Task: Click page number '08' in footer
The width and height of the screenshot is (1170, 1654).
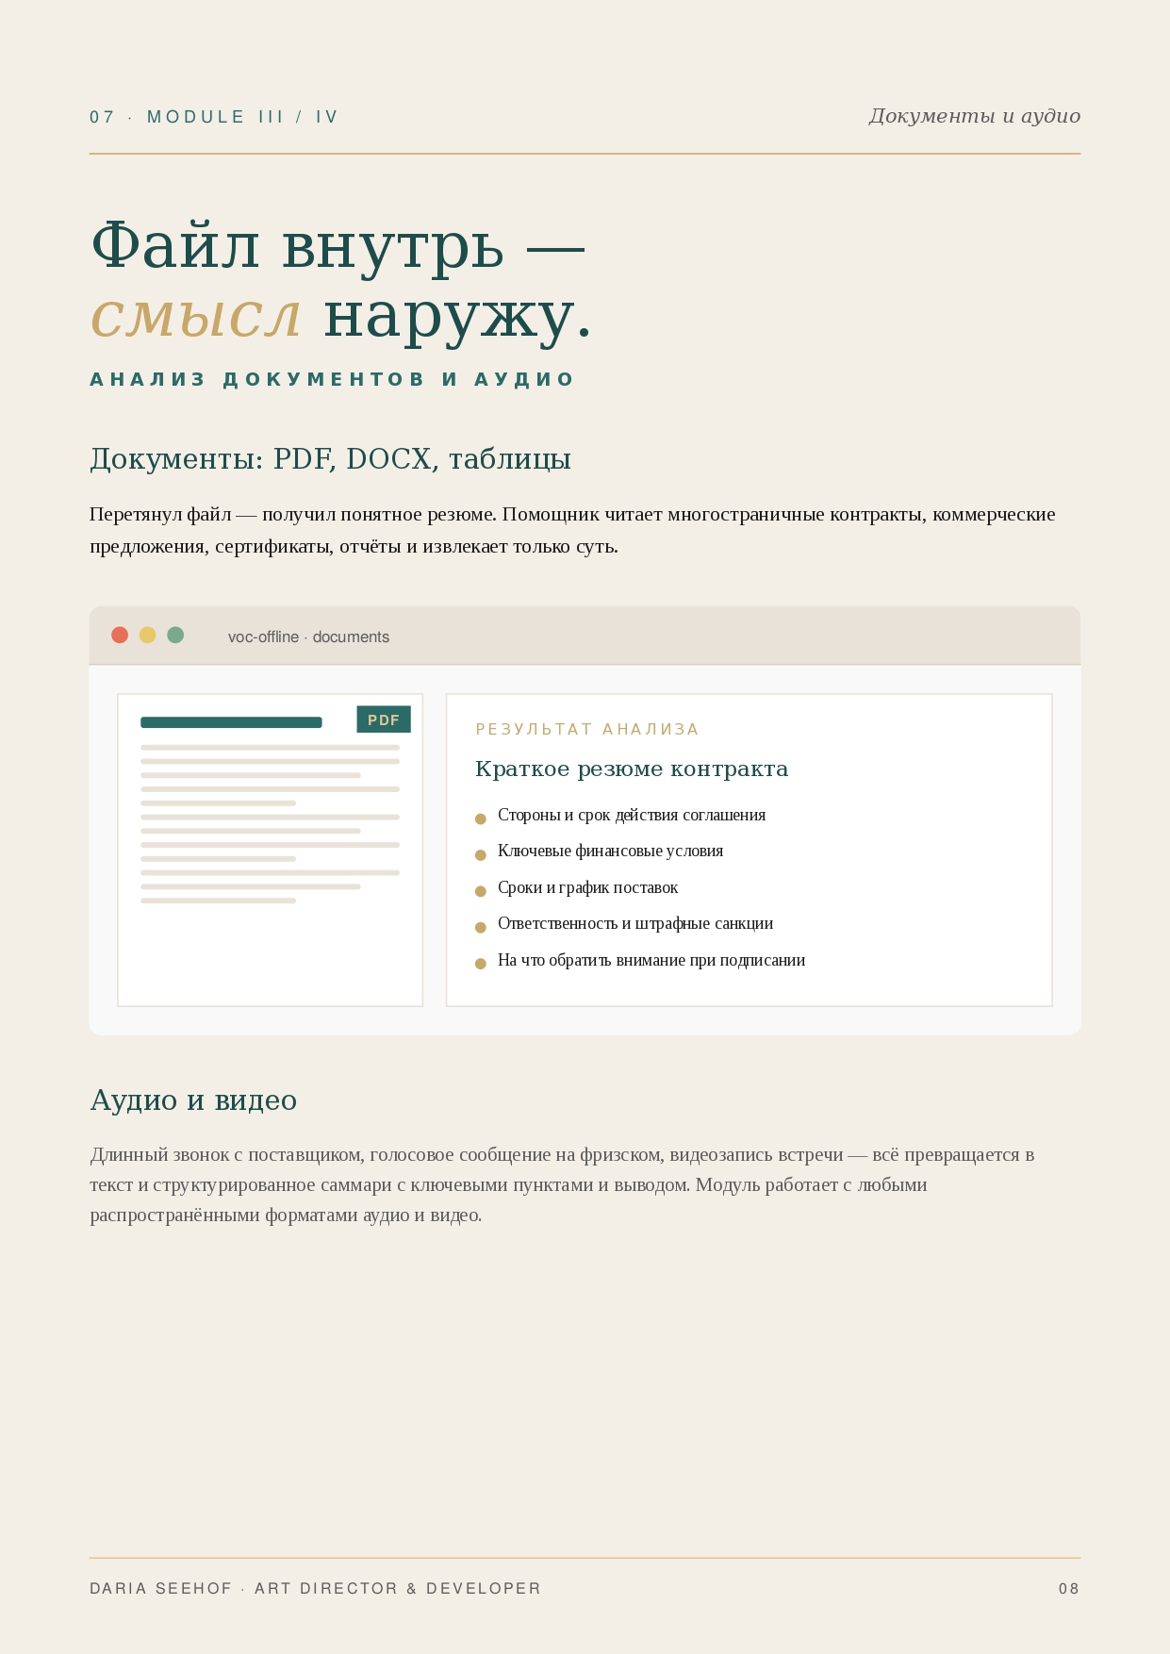Action: tap(1069, 1589)
